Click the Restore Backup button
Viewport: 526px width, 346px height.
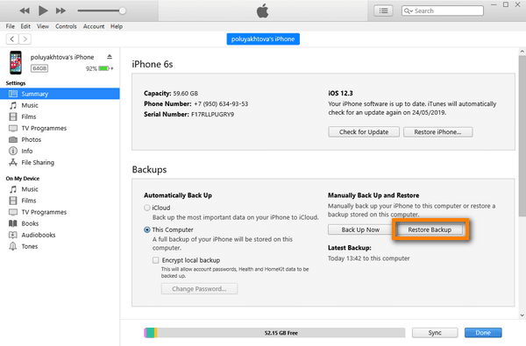tap(430, 229)
